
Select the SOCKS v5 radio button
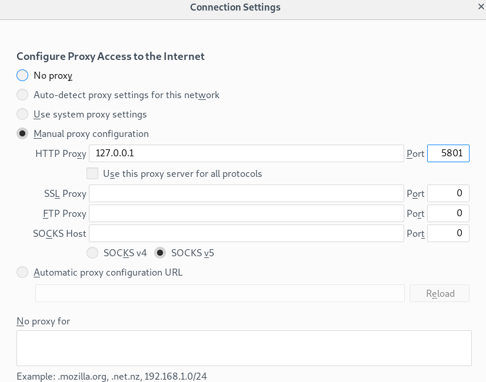160,253
